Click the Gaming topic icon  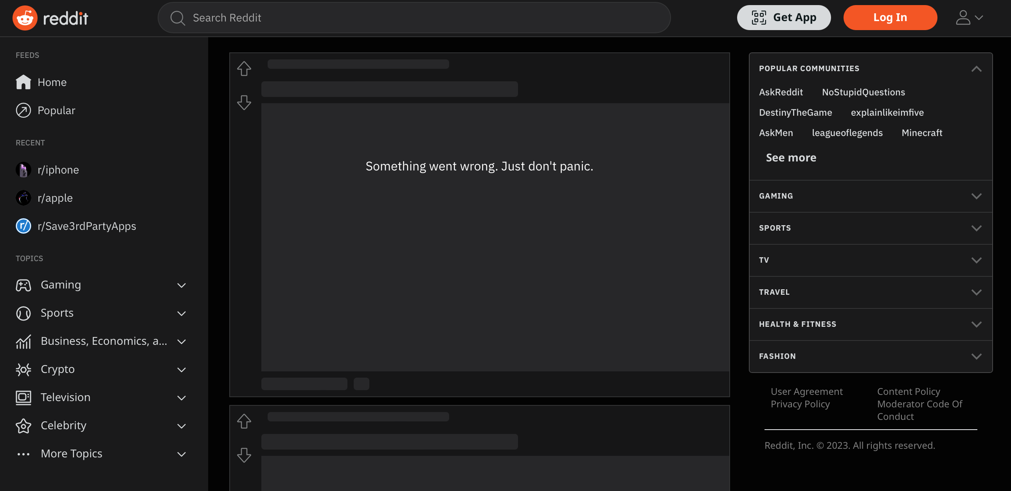click(x=23, y=284)
